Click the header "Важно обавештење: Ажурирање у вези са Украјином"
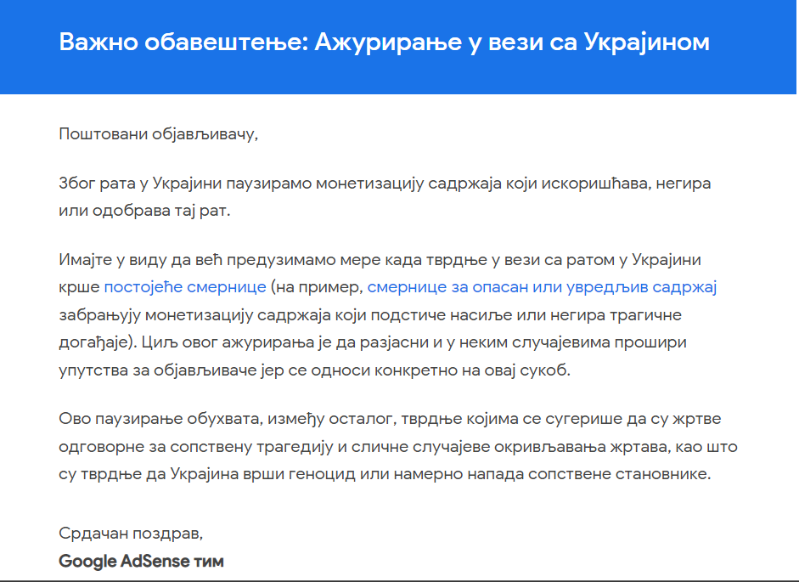Image resolution: width=799 pixels, height=582 pixels. click(x=384, y=42)
